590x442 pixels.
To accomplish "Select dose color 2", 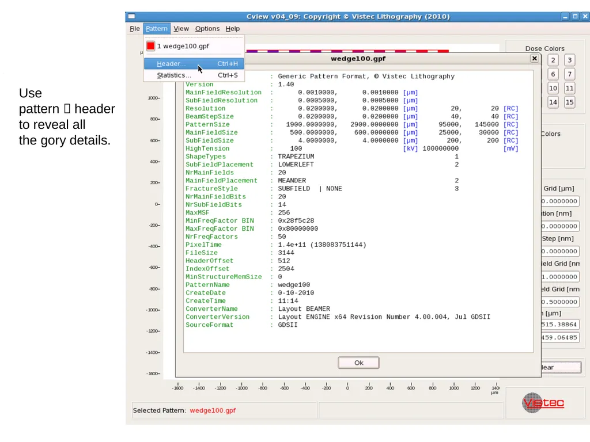I will tap(553, 60).
